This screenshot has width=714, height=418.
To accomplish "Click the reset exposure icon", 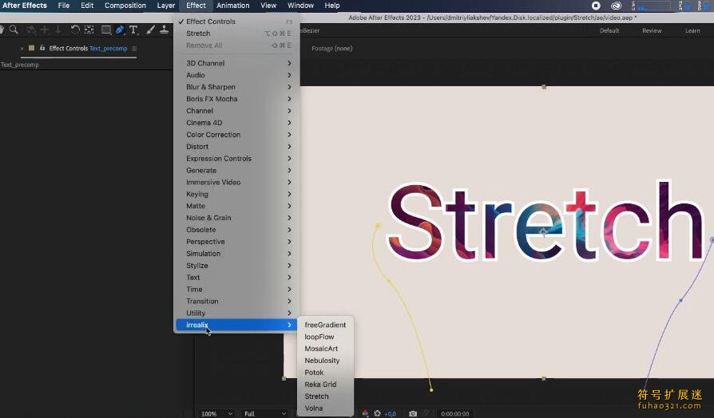I will pos(377,413).
